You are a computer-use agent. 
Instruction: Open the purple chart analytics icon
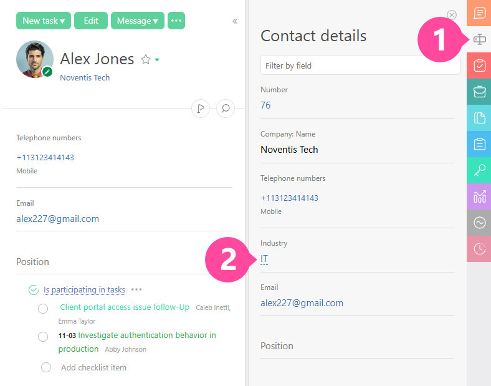[479, 196]
